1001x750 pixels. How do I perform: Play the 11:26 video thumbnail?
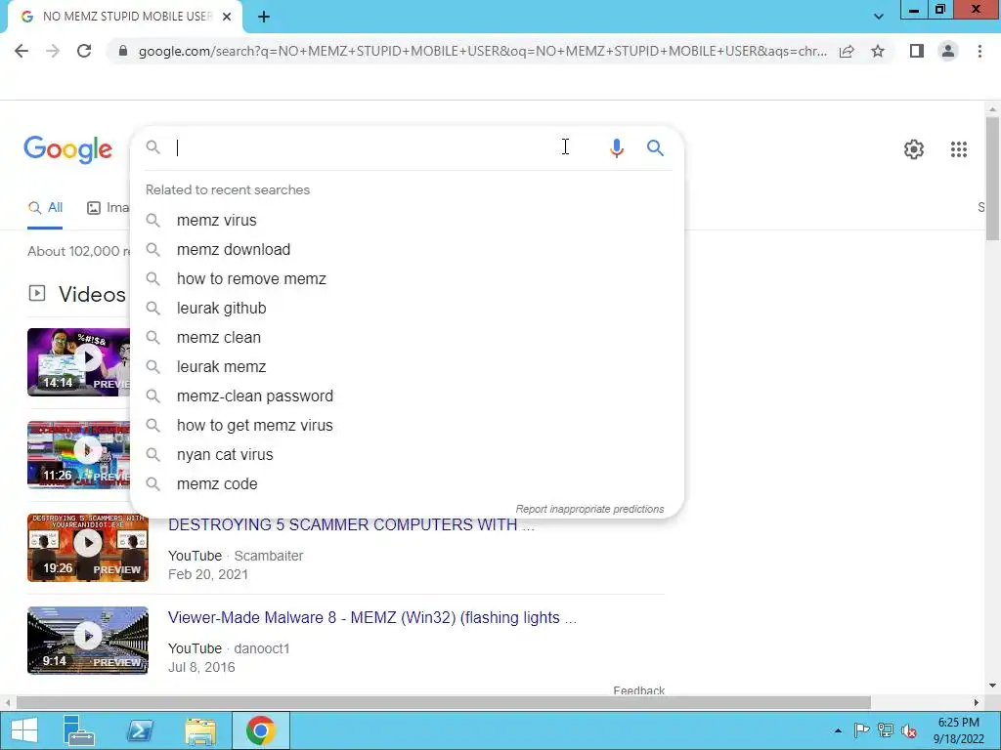[78, 455]
